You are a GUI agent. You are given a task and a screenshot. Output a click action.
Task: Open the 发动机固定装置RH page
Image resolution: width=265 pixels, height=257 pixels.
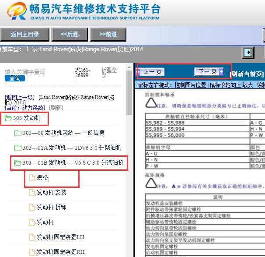pyautogui.click(x=61, y=252)
